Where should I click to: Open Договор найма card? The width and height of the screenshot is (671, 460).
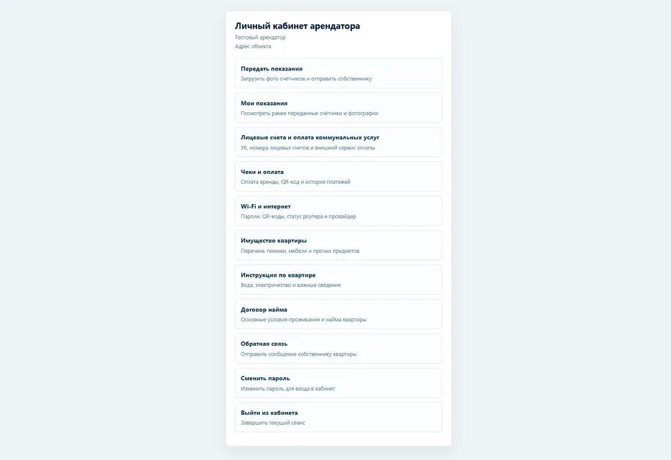(338, 314)
